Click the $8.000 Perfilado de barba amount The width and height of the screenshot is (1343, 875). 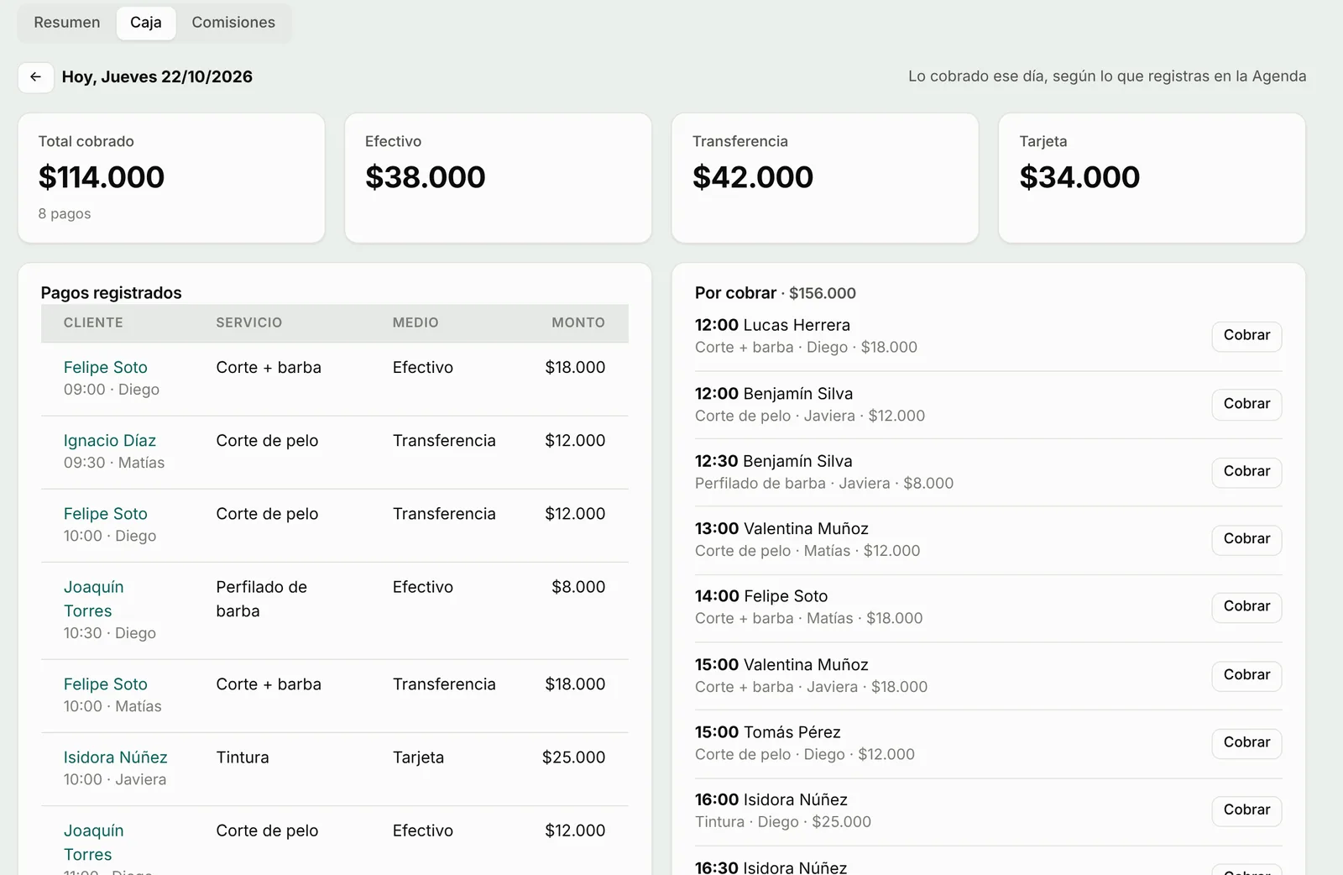(x=578, y=587)
